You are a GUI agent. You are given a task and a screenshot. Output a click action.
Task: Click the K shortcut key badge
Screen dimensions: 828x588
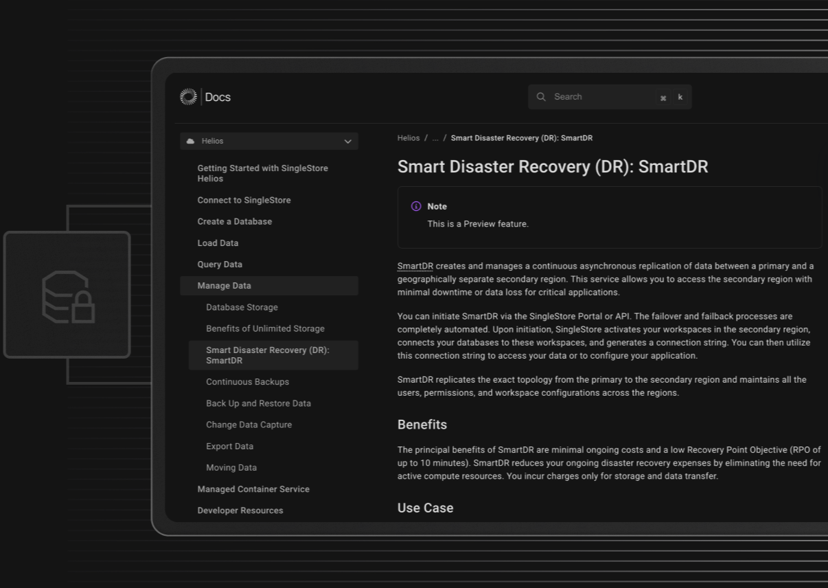pos(680,98)
